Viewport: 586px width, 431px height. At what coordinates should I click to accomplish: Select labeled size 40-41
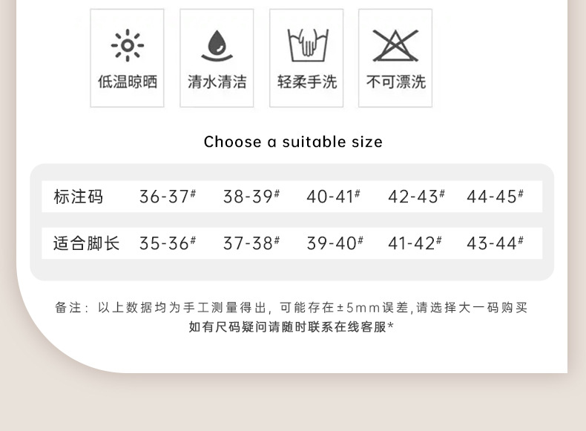coord(333,197)
